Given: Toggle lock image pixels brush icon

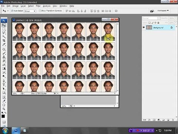Looking at the screenshot, I should (152, 23).
